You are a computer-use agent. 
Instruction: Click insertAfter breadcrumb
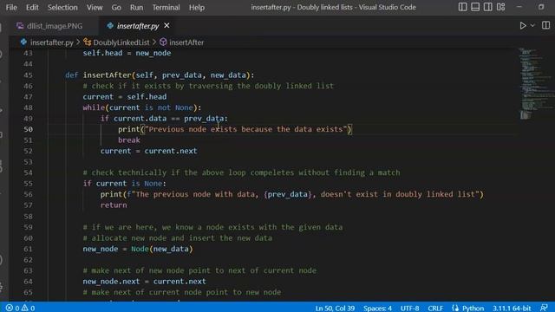[x=186, y=42]
